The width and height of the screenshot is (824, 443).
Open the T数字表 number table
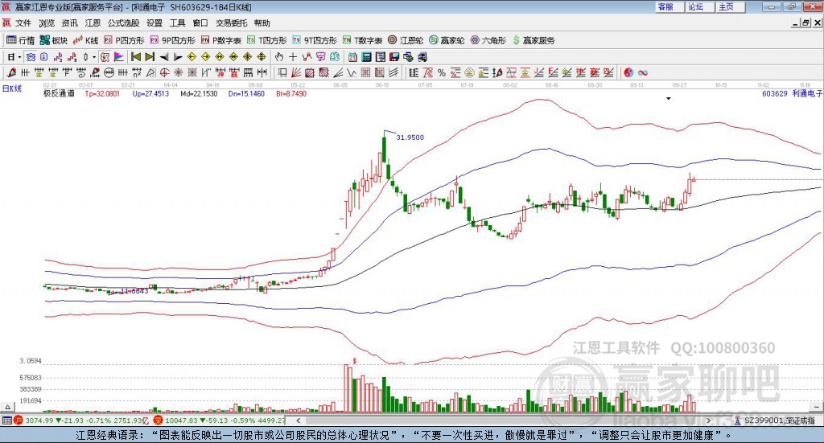(363, 40)
